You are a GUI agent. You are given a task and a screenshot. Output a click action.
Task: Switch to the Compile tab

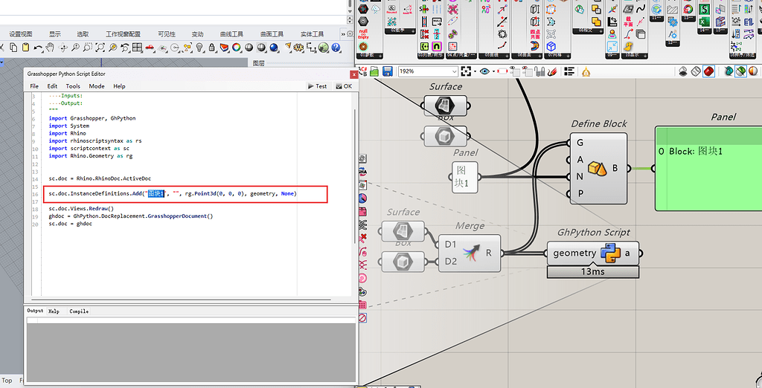(79, 311)
